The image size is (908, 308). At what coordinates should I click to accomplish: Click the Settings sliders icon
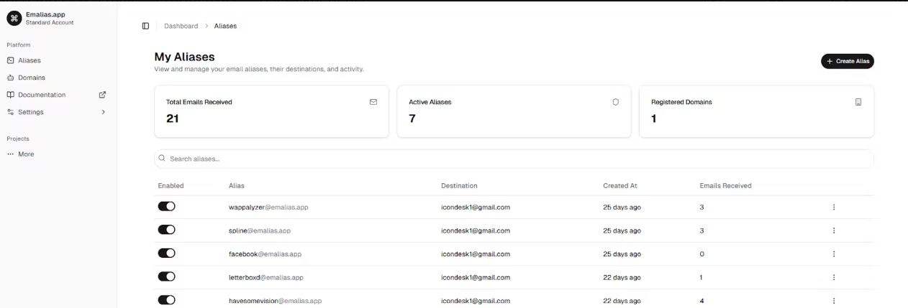[x=10, y=112]
